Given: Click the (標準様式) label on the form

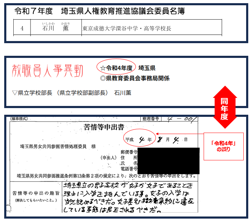Looking at the screenshot, I should (x=19, y=119).
